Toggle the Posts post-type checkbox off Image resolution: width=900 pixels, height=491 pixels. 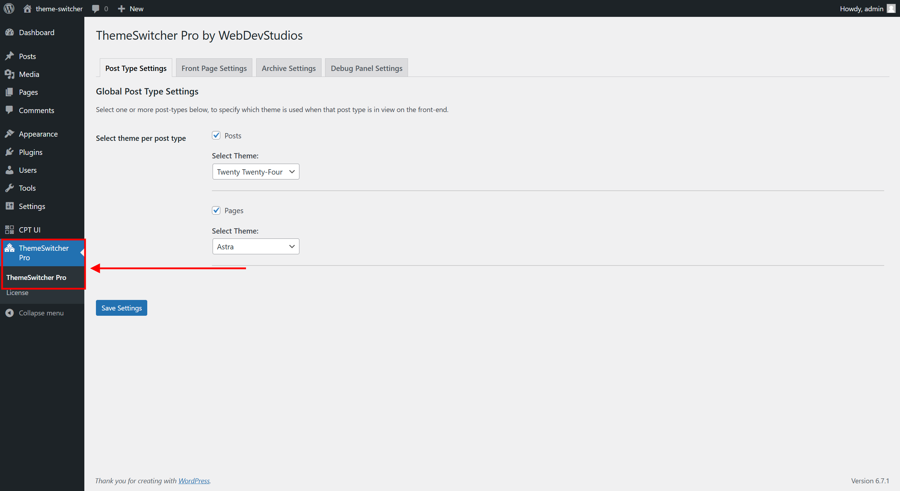click(216, 135)
